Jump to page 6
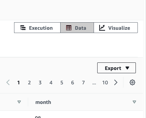 coord(72,83)
